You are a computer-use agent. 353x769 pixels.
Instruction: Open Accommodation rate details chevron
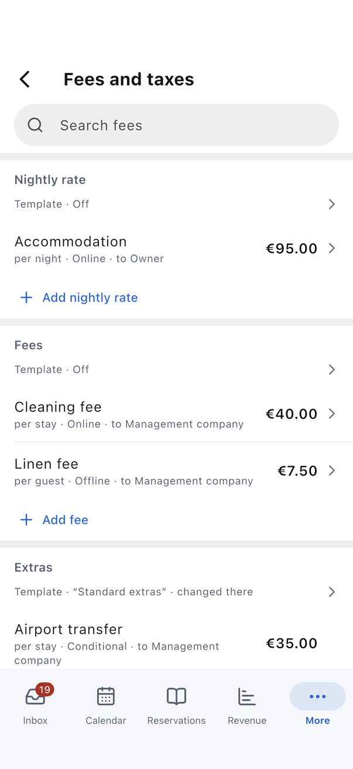click(332, 248)
